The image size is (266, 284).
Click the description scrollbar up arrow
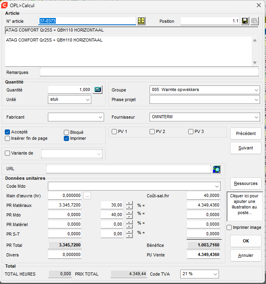click(255, 40)
